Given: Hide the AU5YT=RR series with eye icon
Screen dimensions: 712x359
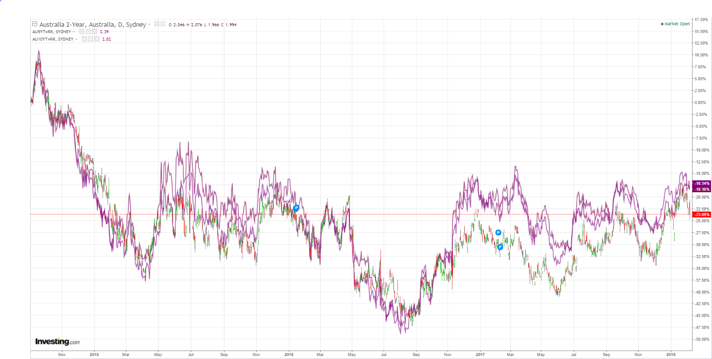Looking at the screenshot, I should coord(82,32).
